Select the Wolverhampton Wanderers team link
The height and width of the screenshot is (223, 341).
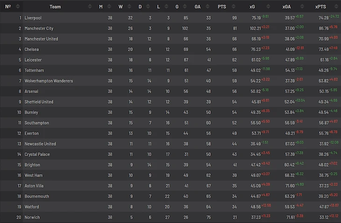click(x=49, y=81)
